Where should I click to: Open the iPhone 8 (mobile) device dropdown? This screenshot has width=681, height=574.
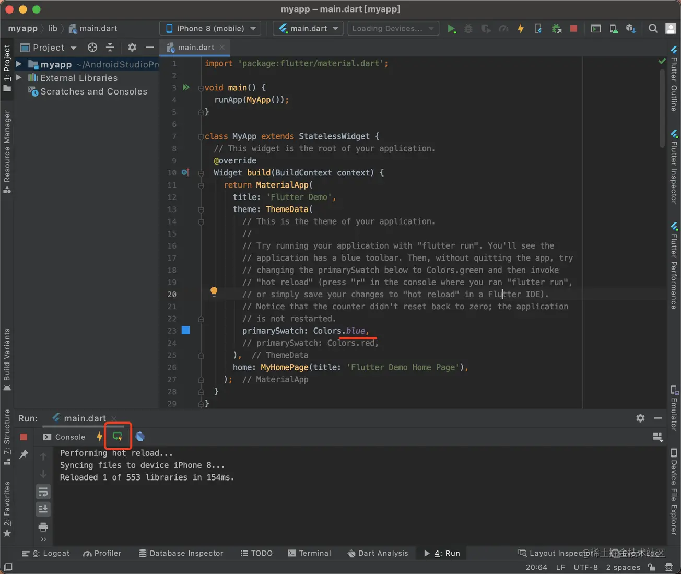210,29
